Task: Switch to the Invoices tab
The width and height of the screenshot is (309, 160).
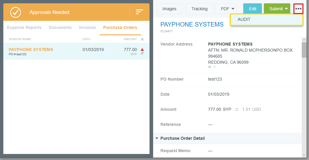Action: 87,27
